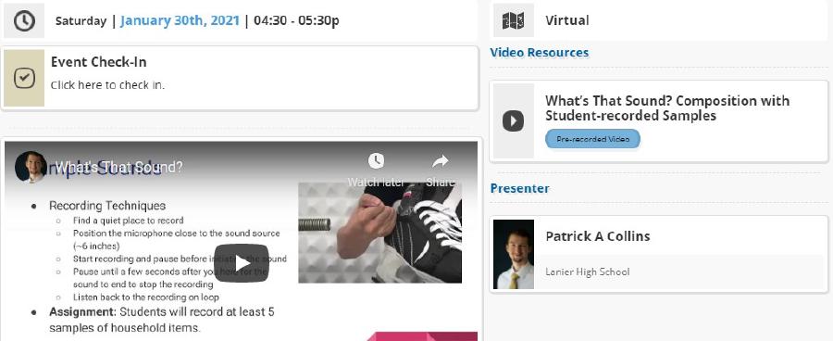Click the 'Click here to check in.' text
The width and height of the screenshot is (833, 341).
tap(107, 85)
